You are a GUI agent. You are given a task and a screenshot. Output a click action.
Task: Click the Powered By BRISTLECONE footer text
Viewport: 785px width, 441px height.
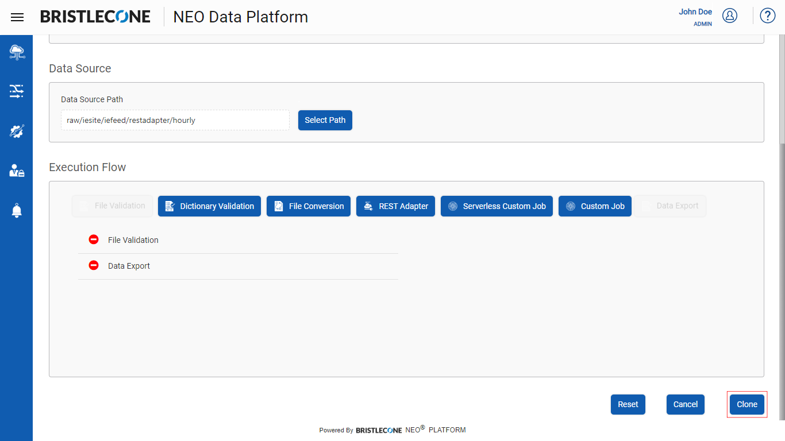[x=392, y=430]
